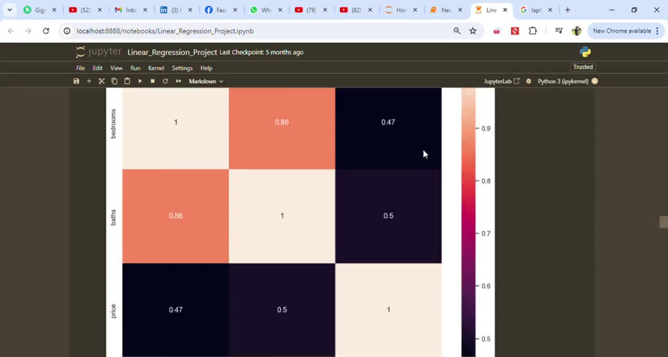
Task: Copy the selected cell in the Jupyter toolbar
Action: 114,81
